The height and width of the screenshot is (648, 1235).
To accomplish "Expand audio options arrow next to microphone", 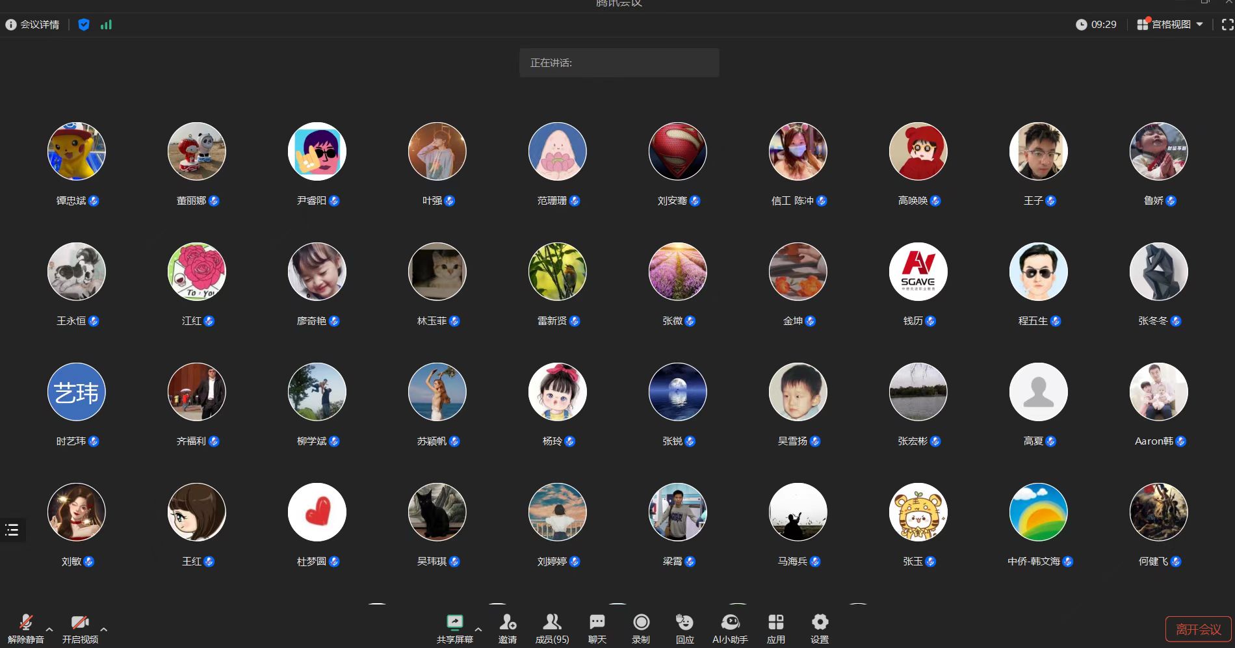I will point(49,629).
